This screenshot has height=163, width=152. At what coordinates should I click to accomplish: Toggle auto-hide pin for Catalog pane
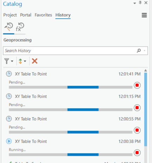click(140, 2)
